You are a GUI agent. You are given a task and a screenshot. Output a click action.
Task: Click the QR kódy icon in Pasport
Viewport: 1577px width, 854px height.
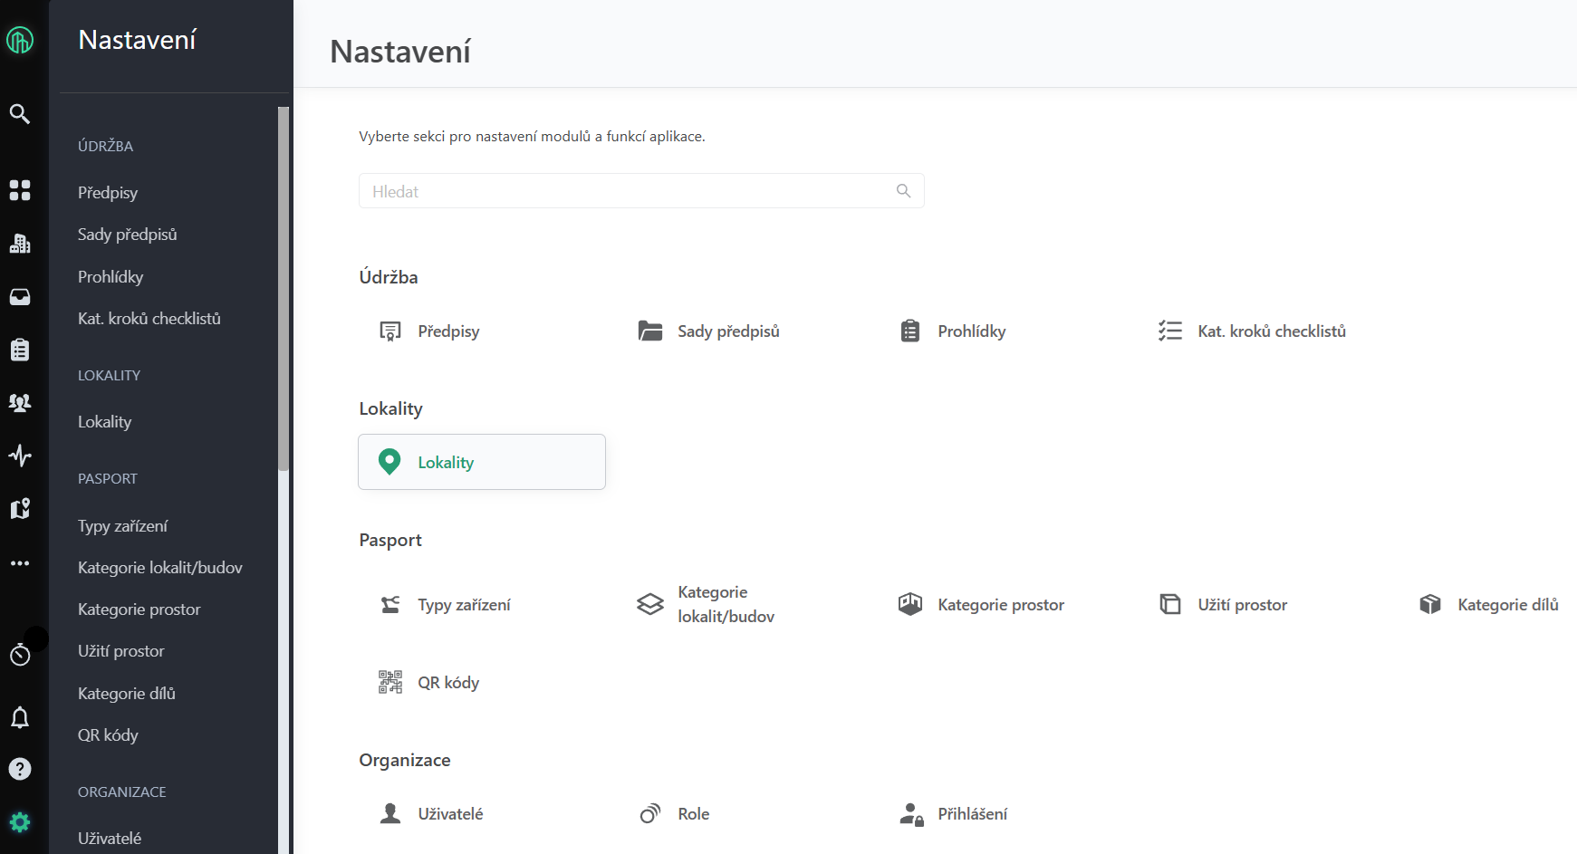[390, 682]
